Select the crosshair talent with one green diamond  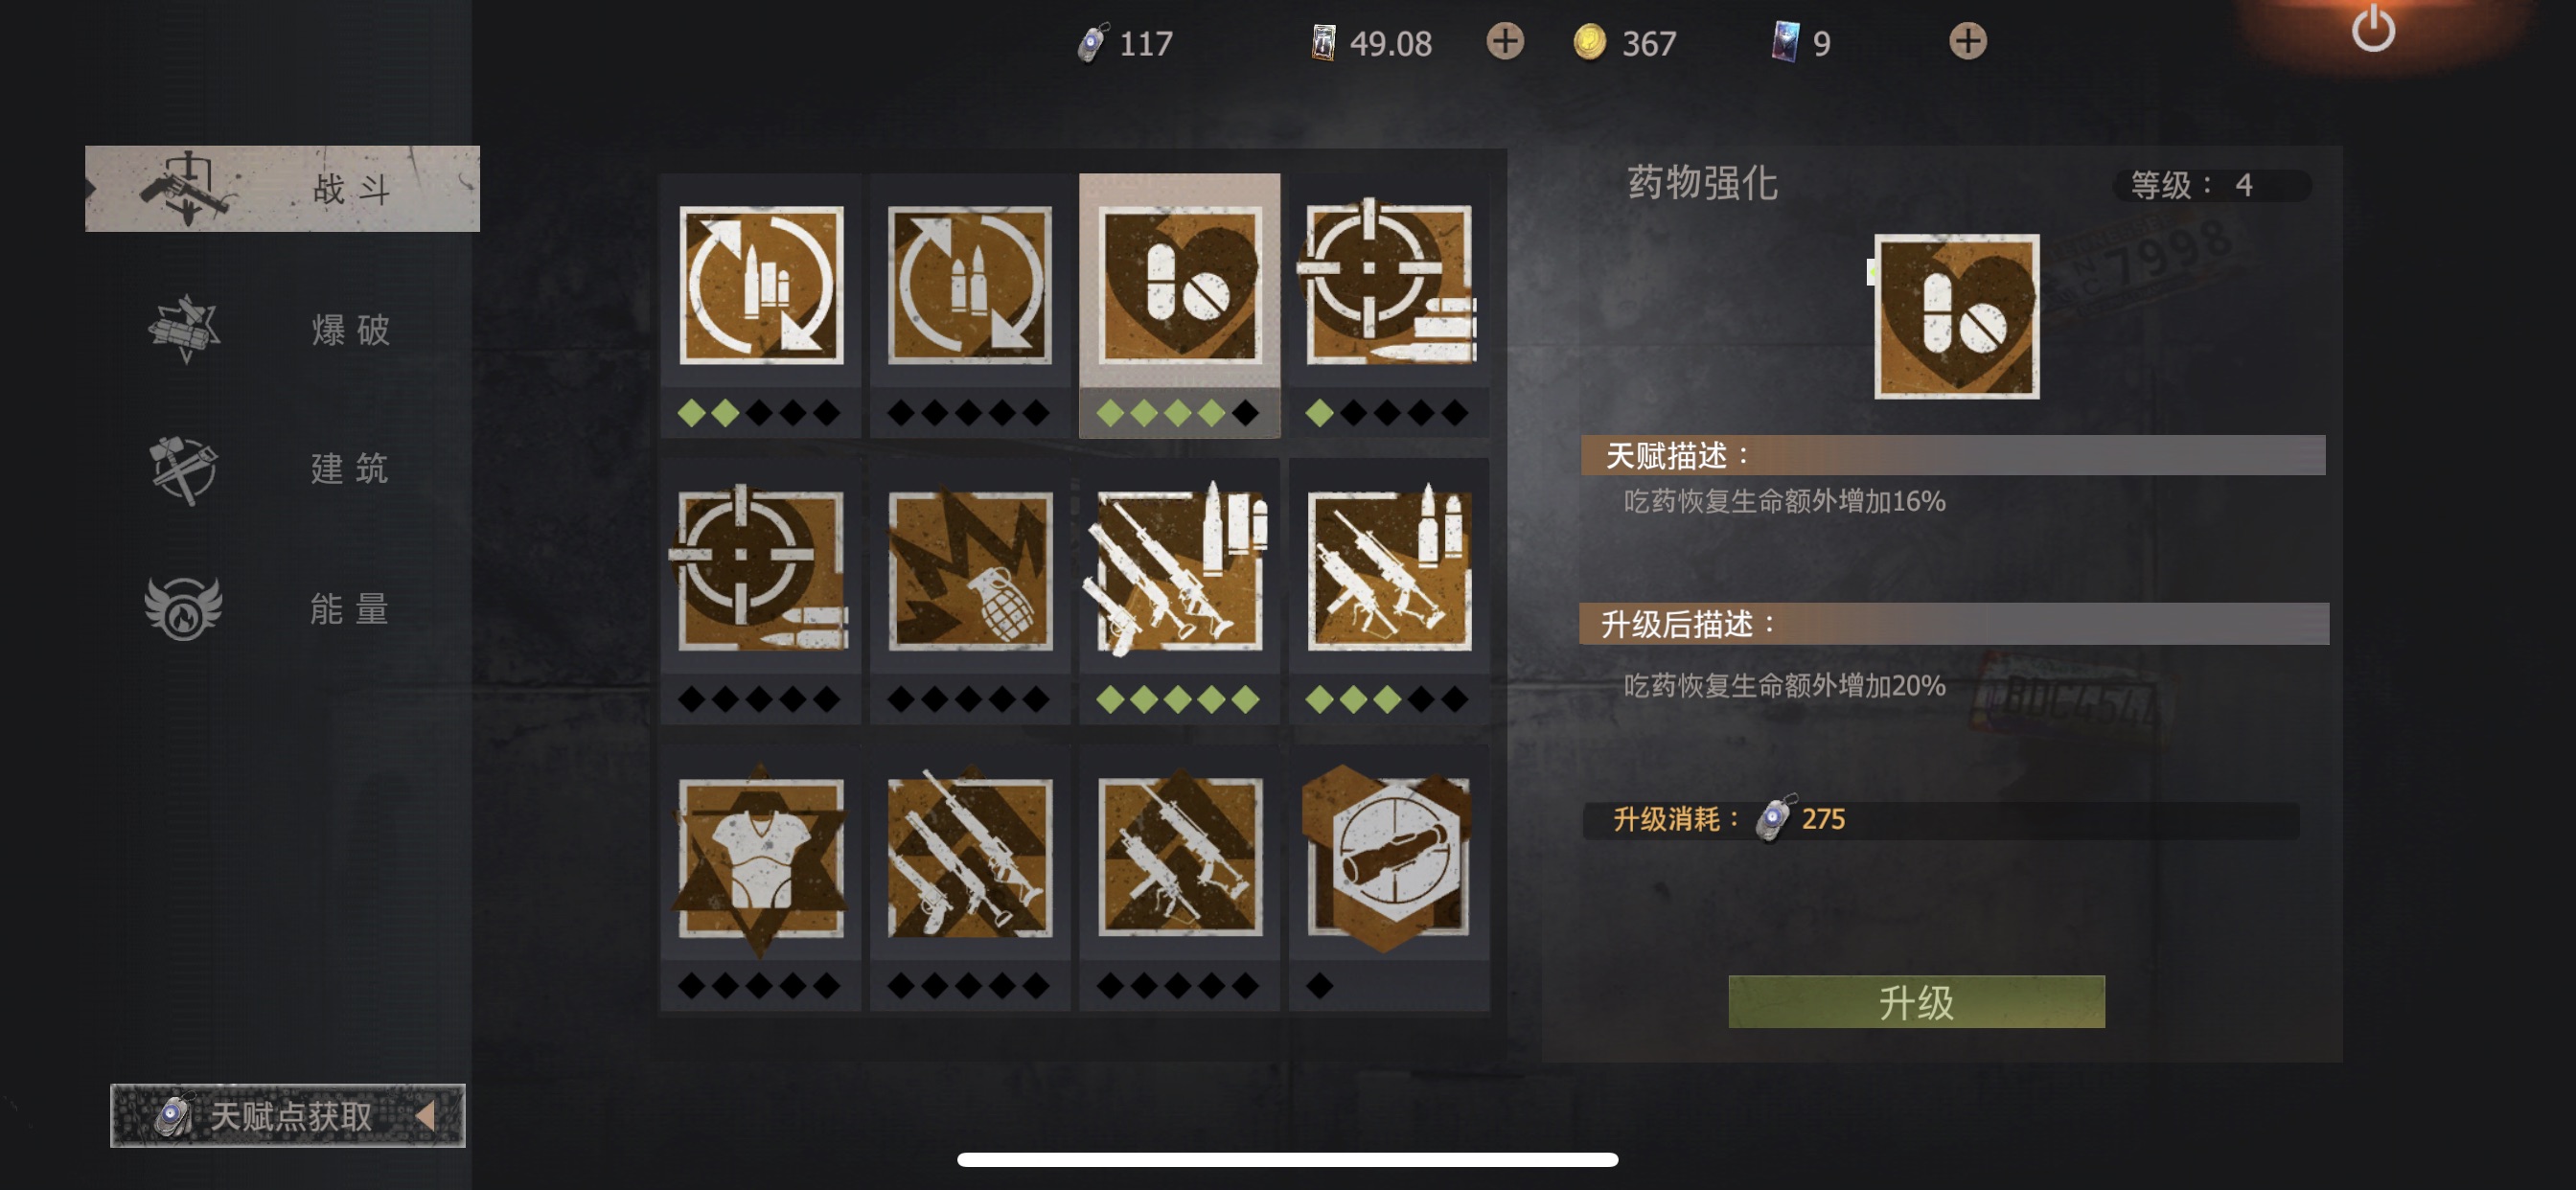1388,286
